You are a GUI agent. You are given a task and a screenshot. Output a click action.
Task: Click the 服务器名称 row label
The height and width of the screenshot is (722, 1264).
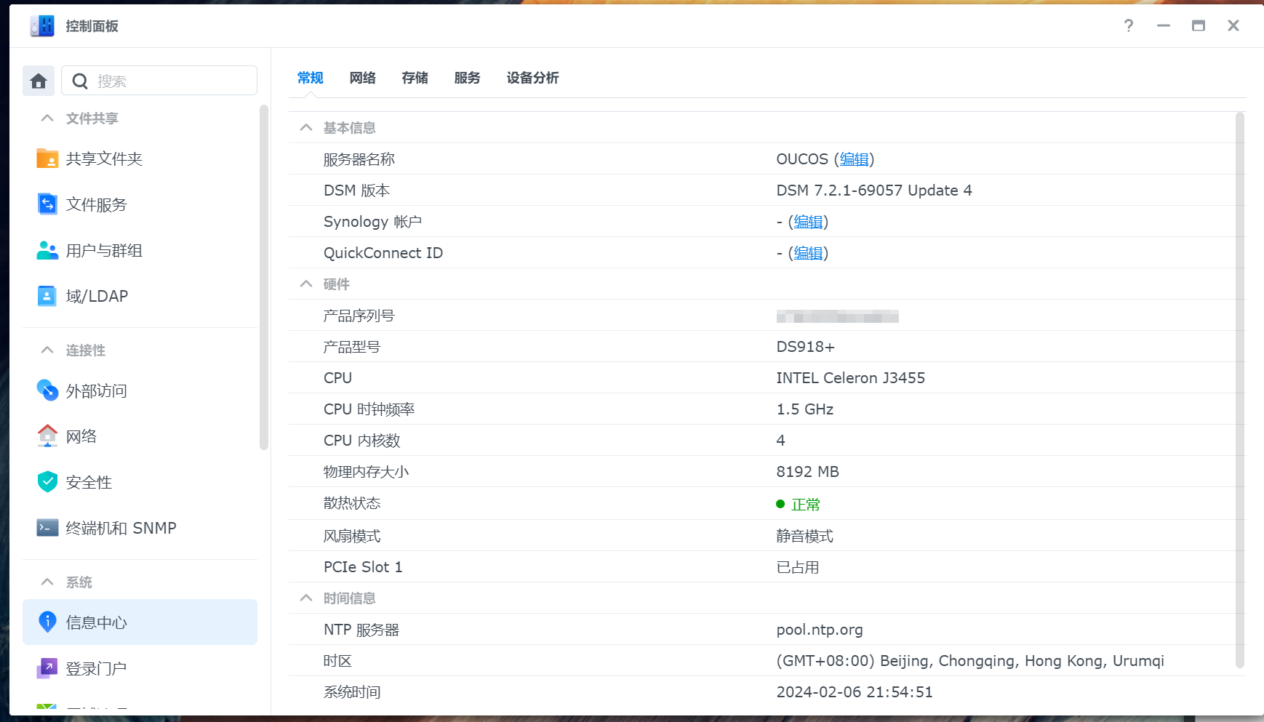tap(359, 159)
